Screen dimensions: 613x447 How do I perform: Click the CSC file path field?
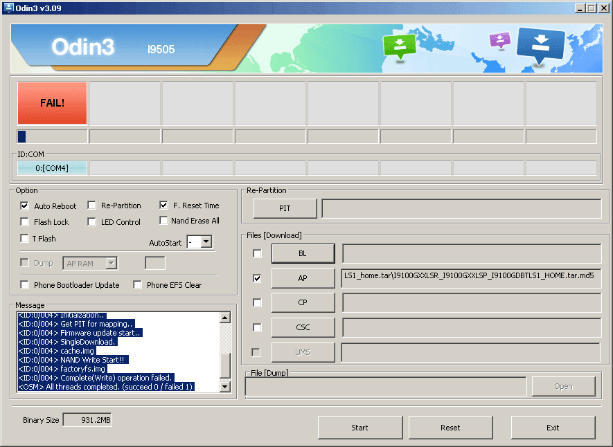[x=472, y=327]
